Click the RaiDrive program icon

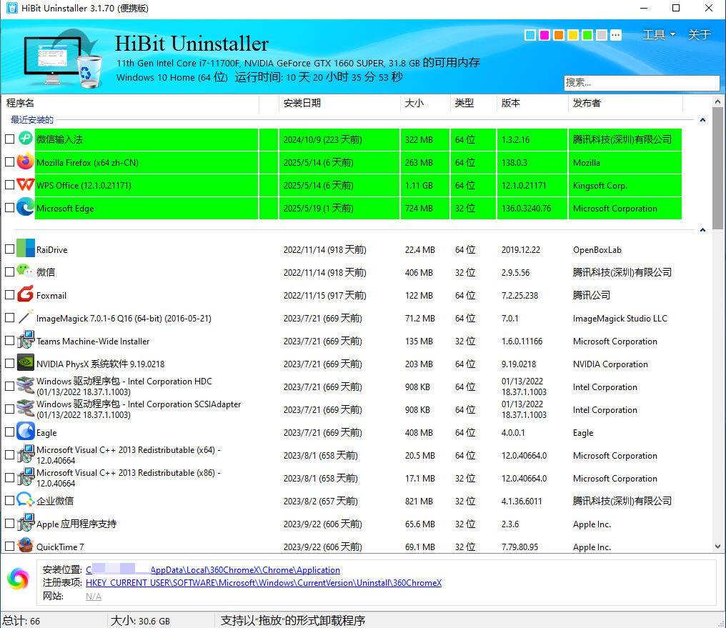point(25,249)
